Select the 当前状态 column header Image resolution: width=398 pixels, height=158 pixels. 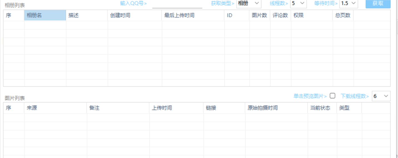[322, 108]
